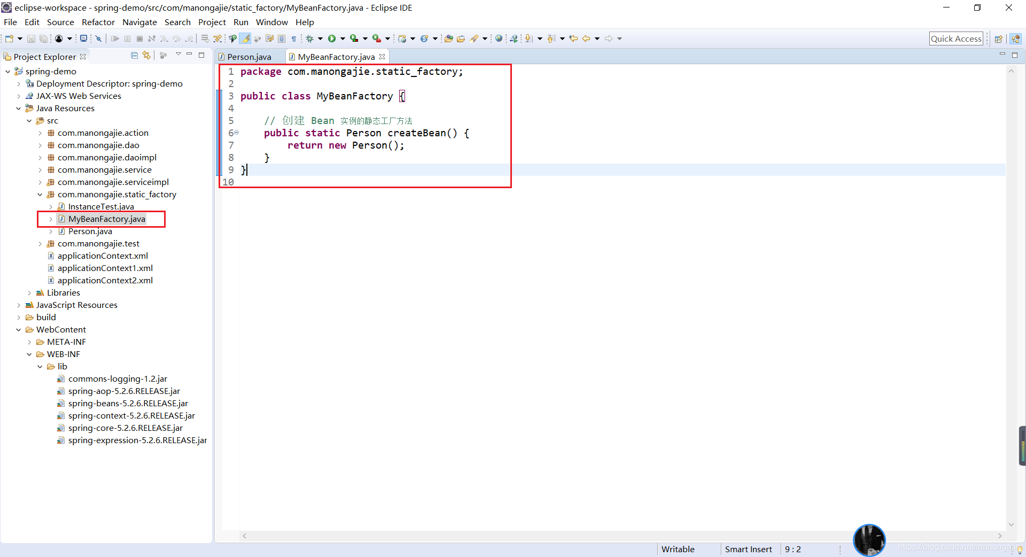Screen dimensions: 1026x557
Task: Click the Next Annotation icon
Action: 528,38
